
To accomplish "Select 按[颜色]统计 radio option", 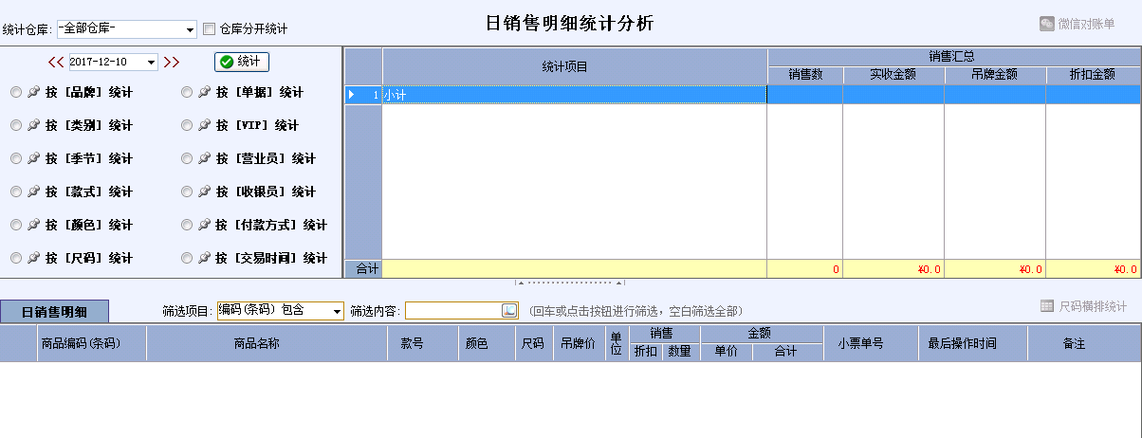I will click(x=16, y=225).
